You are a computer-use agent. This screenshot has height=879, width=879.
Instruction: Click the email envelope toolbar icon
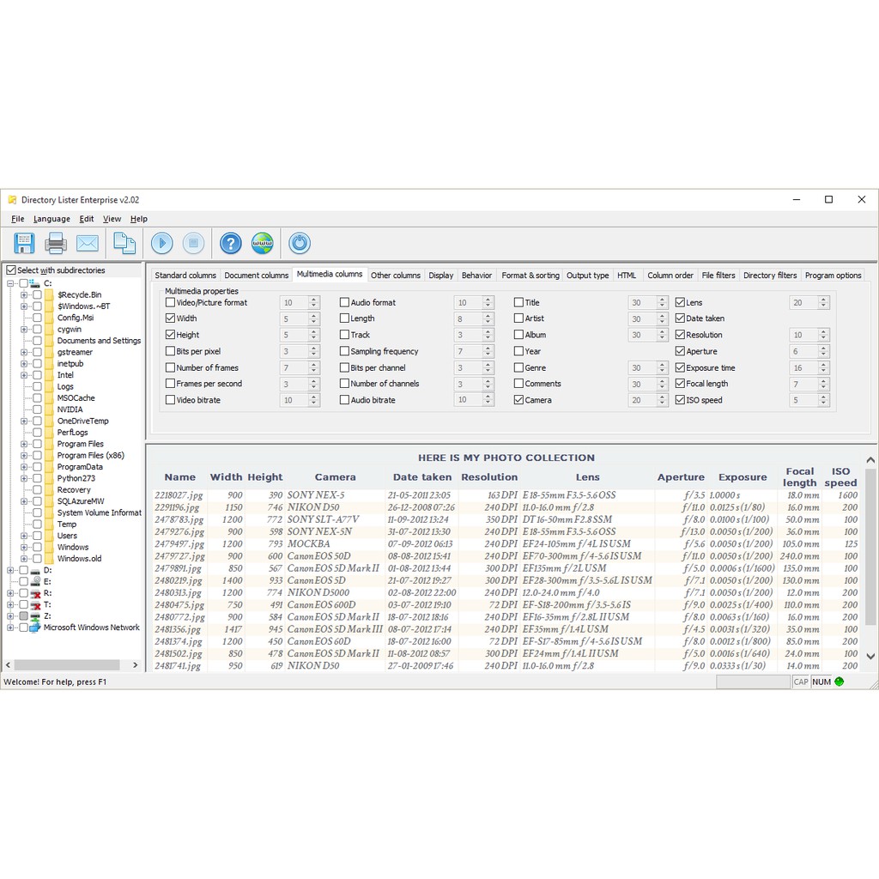pos(88,243)
